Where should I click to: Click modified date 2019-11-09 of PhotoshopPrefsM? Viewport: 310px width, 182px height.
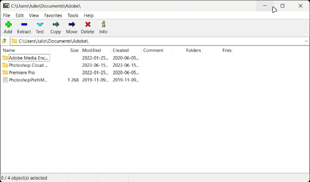point(95,80)
